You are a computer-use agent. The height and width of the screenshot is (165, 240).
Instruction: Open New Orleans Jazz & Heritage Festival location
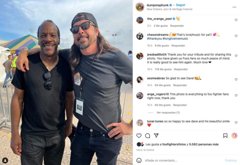pyautogui.click(x=169, y=9)
